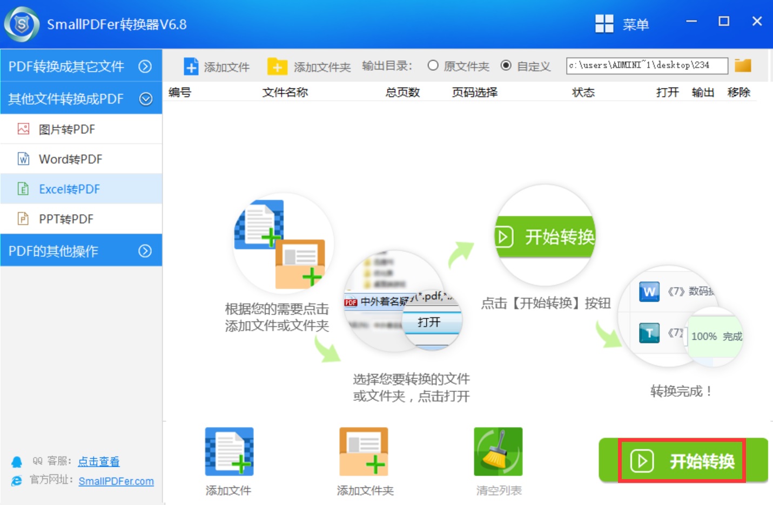This screenshot has height=505, width=773.
Task: Collapse the 其他文件转换成PDF section
Action: point(81,99)
